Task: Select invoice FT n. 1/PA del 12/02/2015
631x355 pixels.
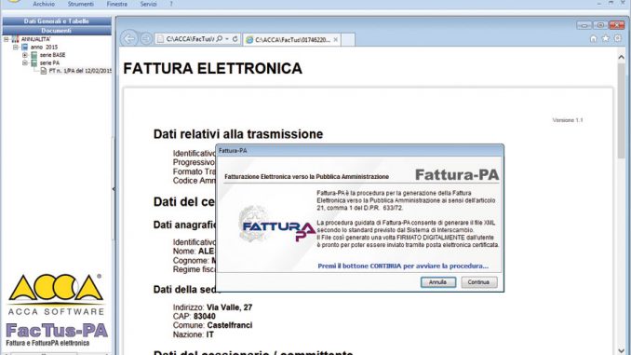Action: point(80,71)
